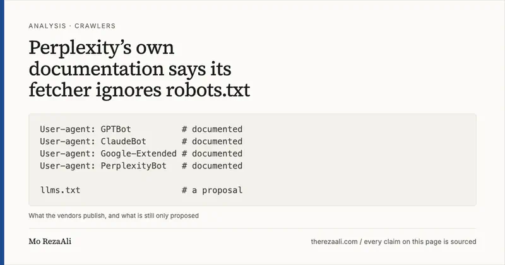Click the '# documented' comment beside ClaudeBot
The image size is (505, 265).
point(212,141)
